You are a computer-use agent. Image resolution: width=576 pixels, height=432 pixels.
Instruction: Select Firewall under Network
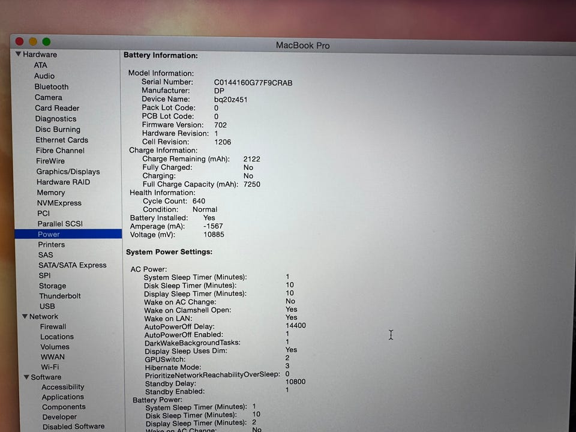[x=53, y=326]
